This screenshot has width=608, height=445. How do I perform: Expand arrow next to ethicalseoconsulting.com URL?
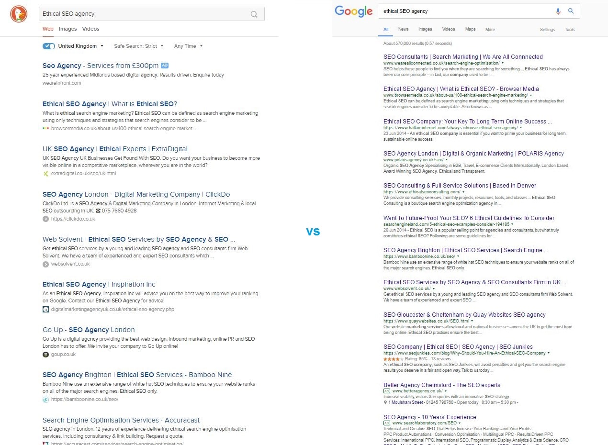(463, 192)
